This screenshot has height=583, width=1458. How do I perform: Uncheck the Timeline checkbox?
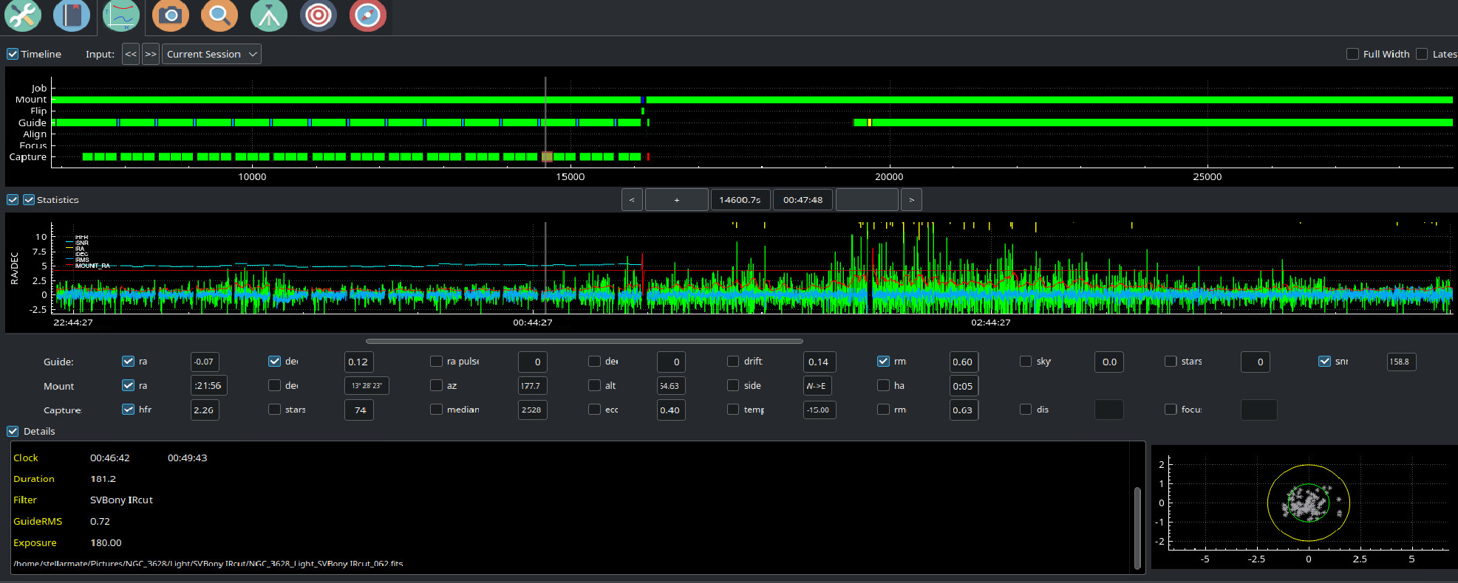pyautogui.click(x=13, y=54)
